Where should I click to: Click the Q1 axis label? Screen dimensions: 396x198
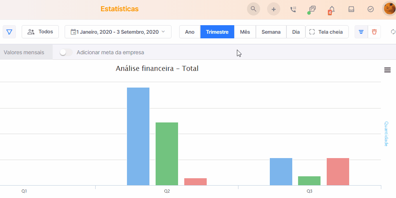coord(24,191)
